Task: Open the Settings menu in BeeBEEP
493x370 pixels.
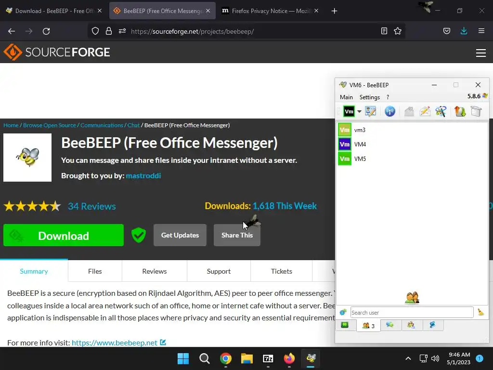Action: pyautogui.click(x=369, y=97)
